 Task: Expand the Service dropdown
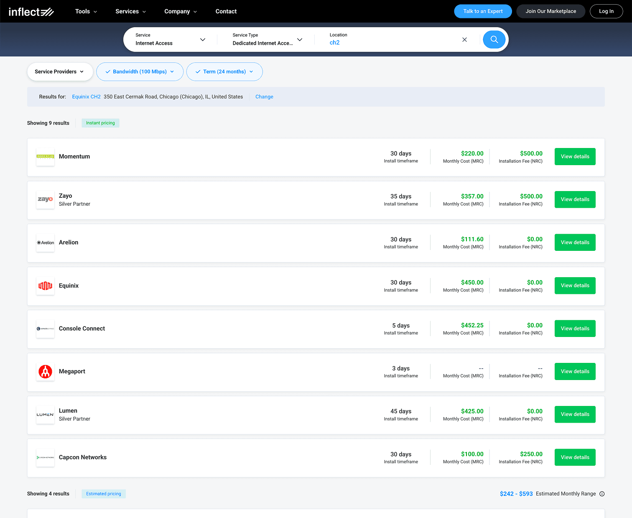170,39
